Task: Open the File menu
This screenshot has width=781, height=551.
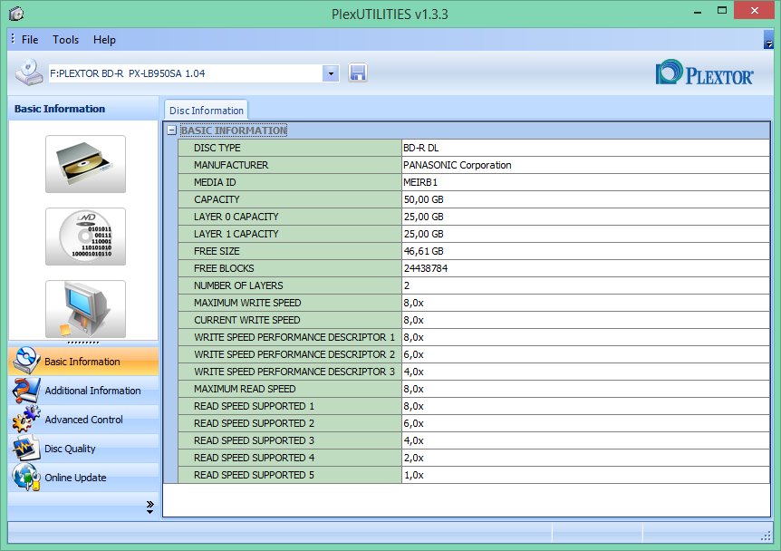Action: [30, 40]
